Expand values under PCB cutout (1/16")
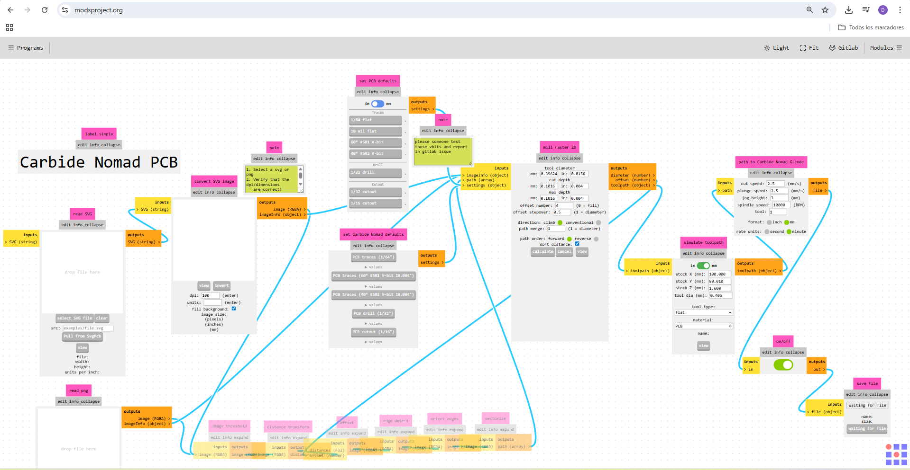The image size is (910, 470). [373, 342]
